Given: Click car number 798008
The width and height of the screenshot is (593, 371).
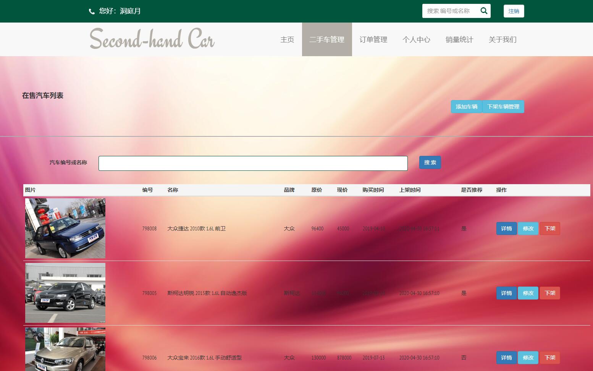Looking at the screenshot, I should click(149, 228).
